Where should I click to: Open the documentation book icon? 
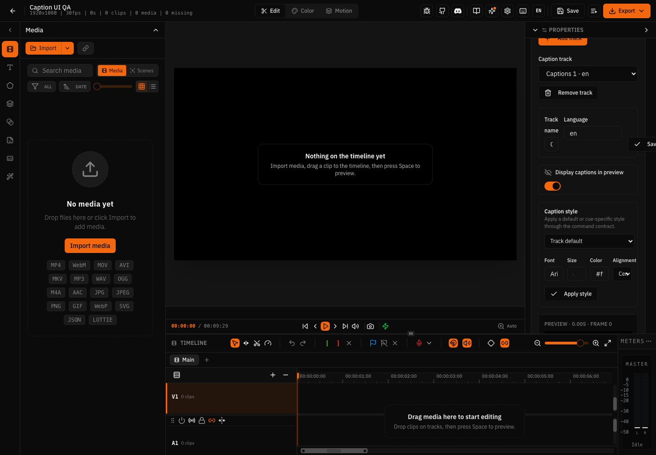(477, 11)
